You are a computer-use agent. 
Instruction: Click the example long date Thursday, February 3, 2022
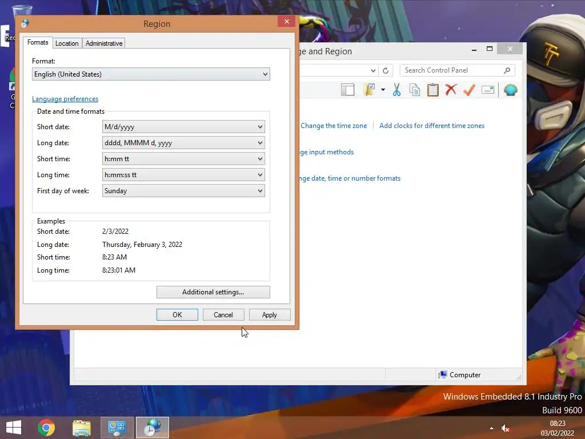coord(142,245)
